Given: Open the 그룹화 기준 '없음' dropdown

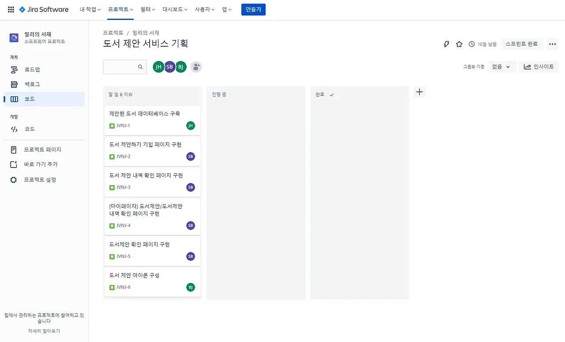Looking at the screenshot, I should pyautogui.click(x=501, y=66).
